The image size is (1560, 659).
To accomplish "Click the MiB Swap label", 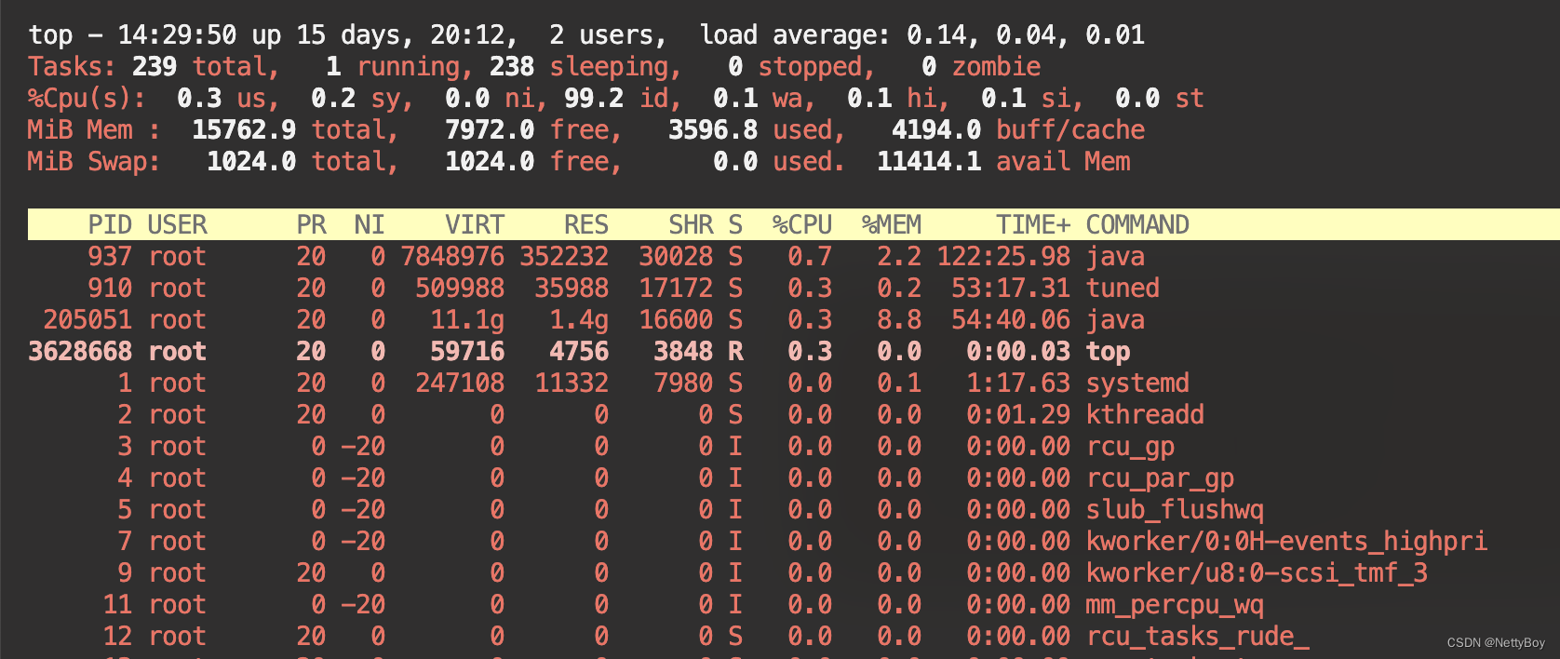I will pyautogui.click(x=93, y=163).
